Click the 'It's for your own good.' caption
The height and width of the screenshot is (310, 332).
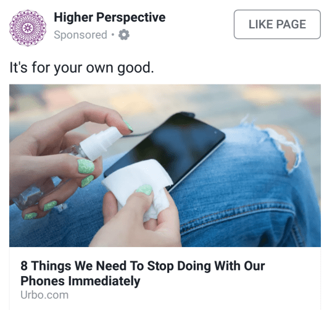point(81,68)
